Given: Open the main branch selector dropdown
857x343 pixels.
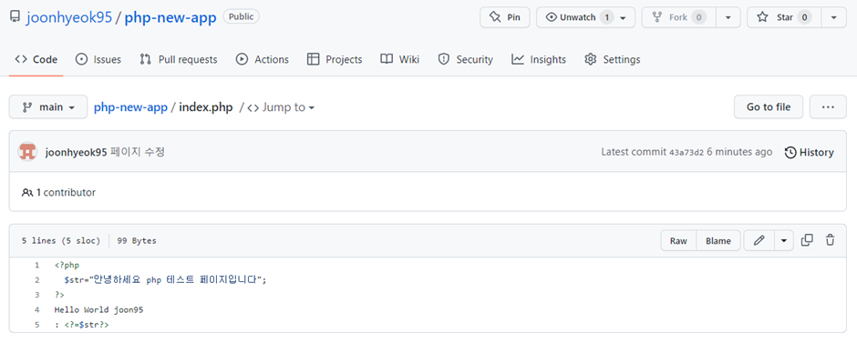Looking at the screenshot, I should click(x=48, y=106).
